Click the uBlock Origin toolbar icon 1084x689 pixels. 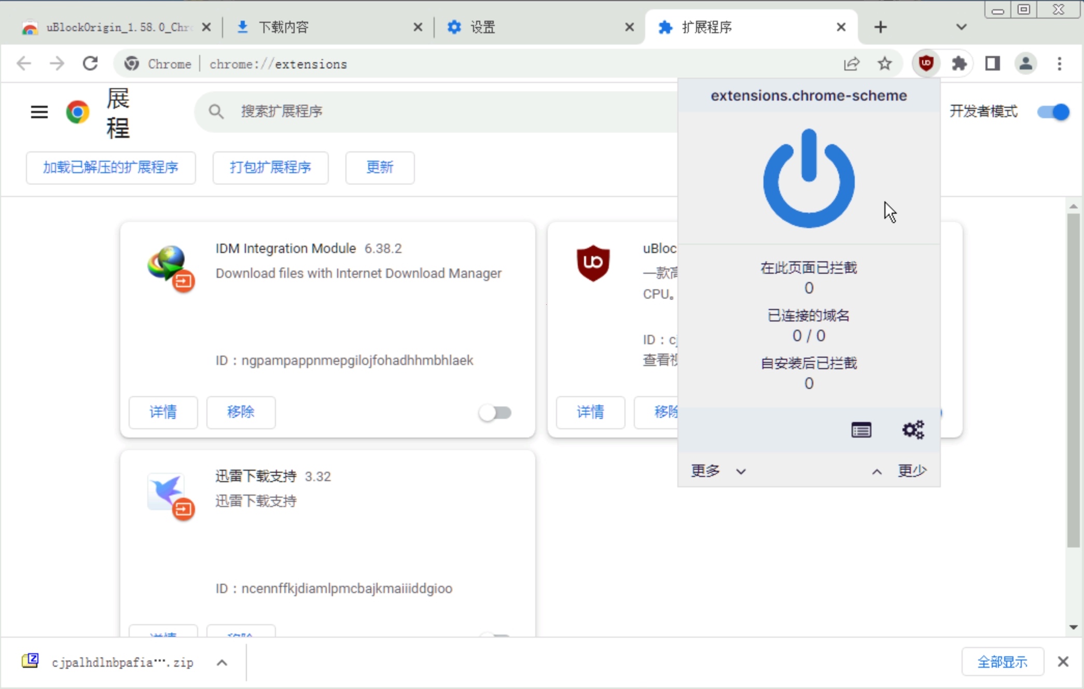coord(926,64)
